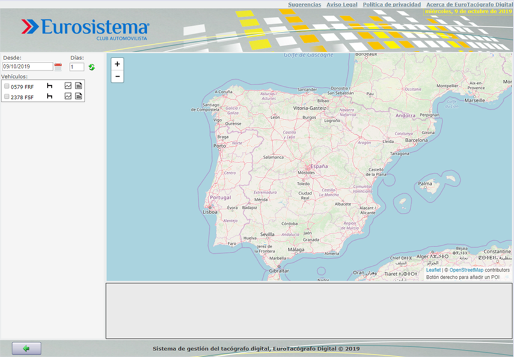This screenshot has height=357, width=514.
Task: Click Toledo on the map
Action: [x=303, y=184]
